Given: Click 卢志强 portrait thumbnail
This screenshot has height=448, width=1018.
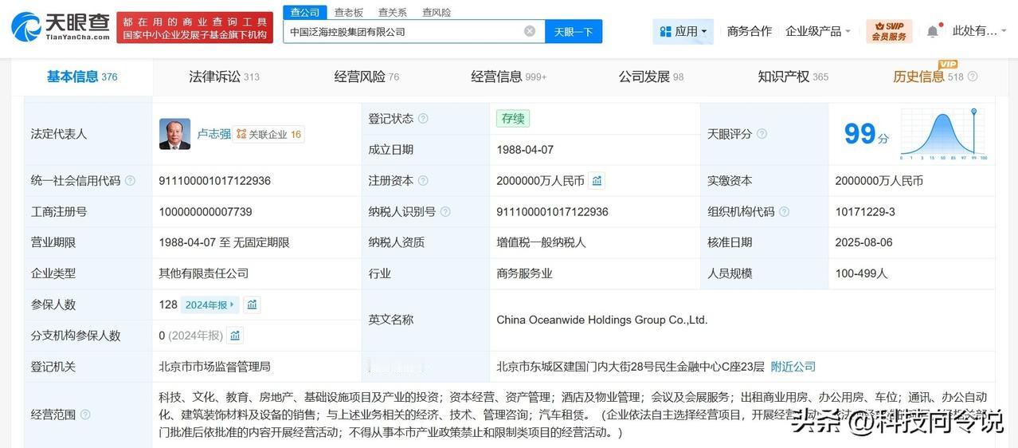Looking at the screenshot, I should click(174, 134).
